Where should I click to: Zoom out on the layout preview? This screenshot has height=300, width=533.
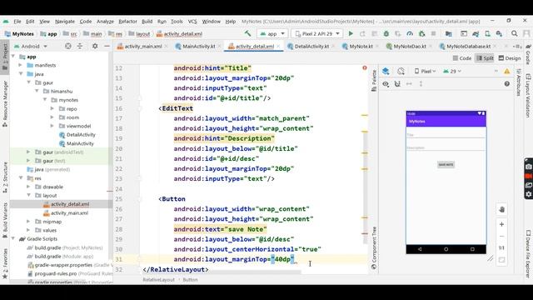tap(501, 236)
